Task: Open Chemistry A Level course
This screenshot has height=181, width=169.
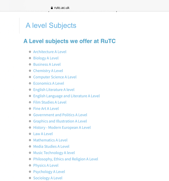Action: pos(48,71)
